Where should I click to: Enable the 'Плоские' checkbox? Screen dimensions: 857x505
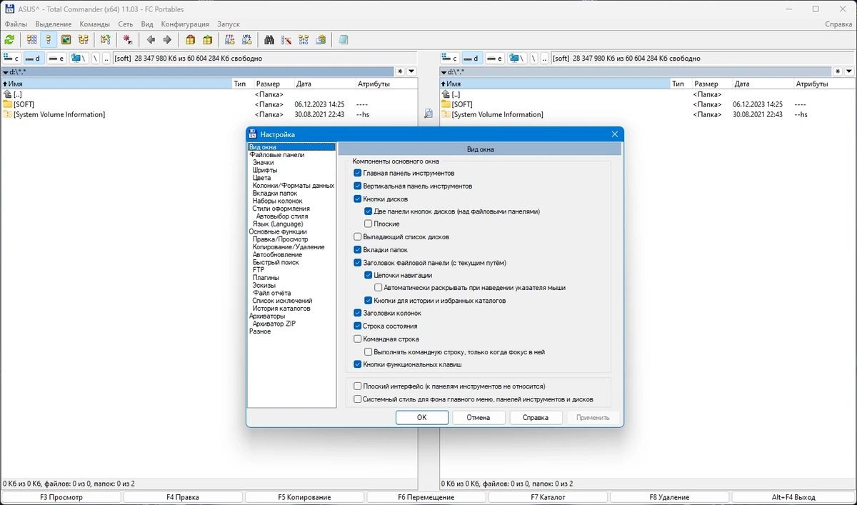click(369, 224)
